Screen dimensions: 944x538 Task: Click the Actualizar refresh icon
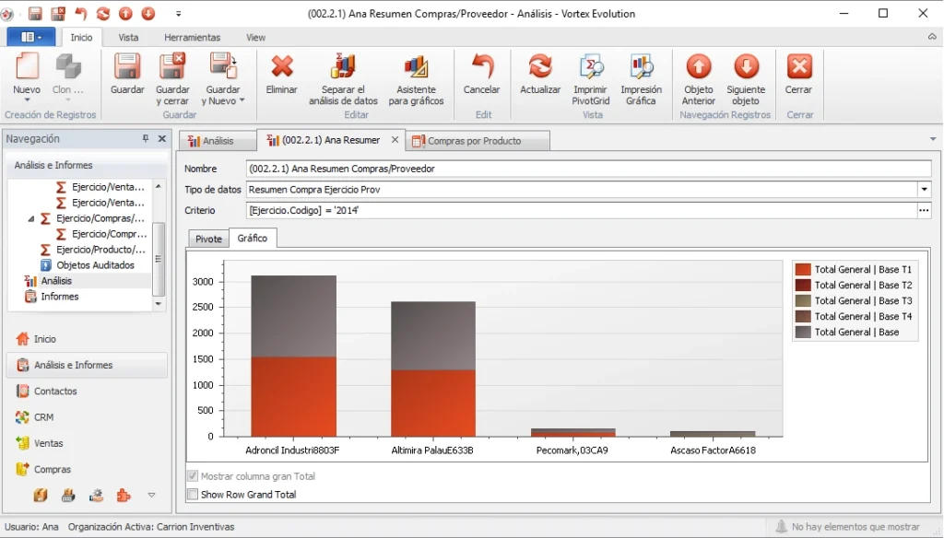point(540,66)
